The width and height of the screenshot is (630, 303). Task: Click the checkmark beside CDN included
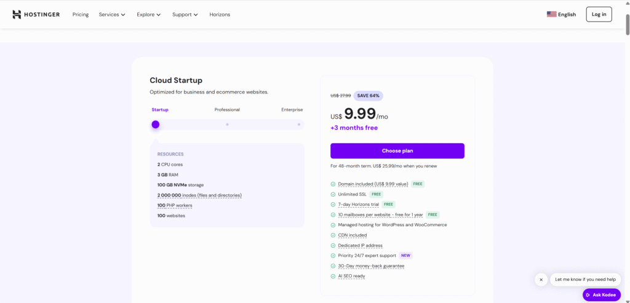coord(333,235)
